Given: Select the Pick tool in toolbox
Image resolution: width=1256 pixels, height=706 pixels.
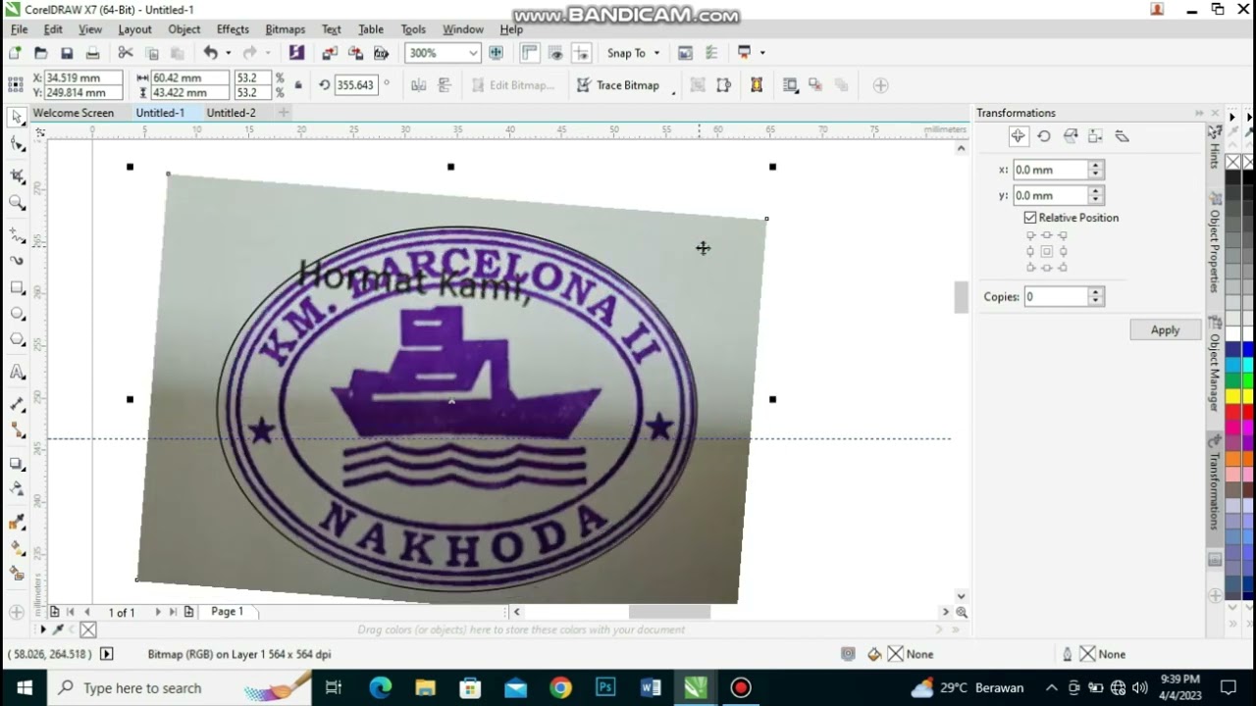Looking at the screenshot, I should [17, 118].
